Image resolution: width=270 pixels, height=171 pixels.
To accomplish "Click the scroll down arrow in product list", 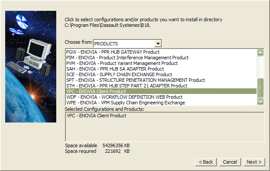I will (260, 101).
